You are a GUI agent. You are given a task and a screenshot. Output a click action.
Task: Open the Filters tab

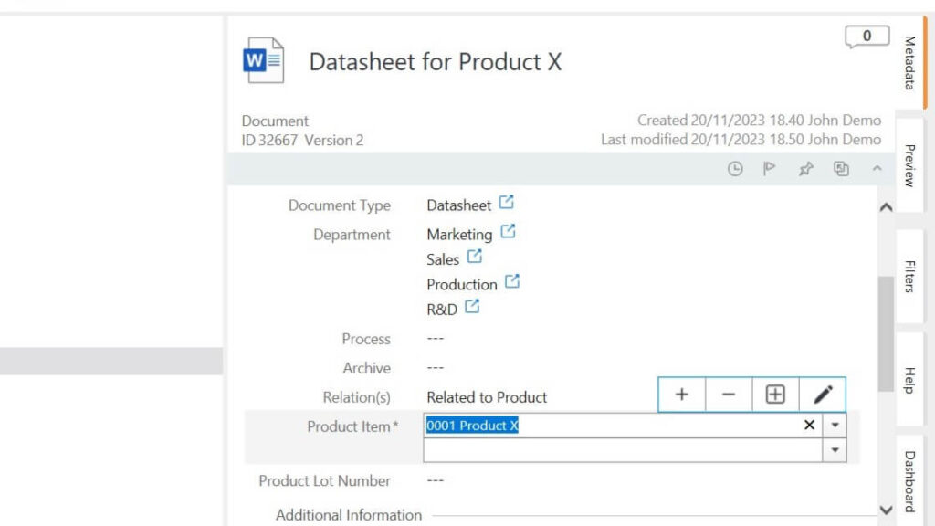coord(909,276)
